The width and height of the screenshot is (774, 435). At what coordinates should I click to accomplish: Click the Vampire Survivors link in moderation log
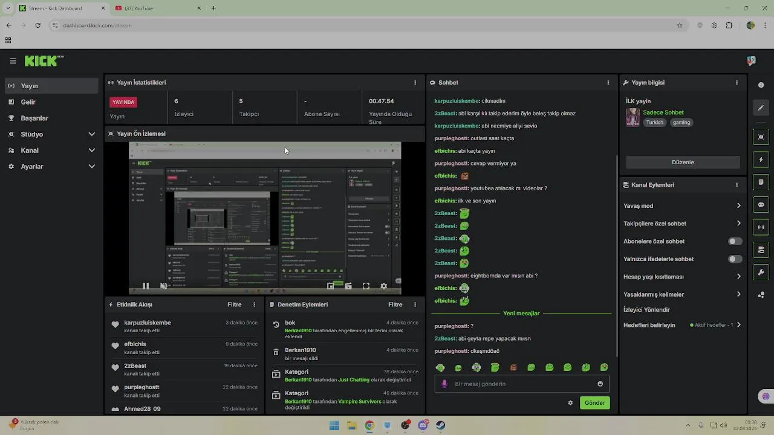[x=360, y=402]
